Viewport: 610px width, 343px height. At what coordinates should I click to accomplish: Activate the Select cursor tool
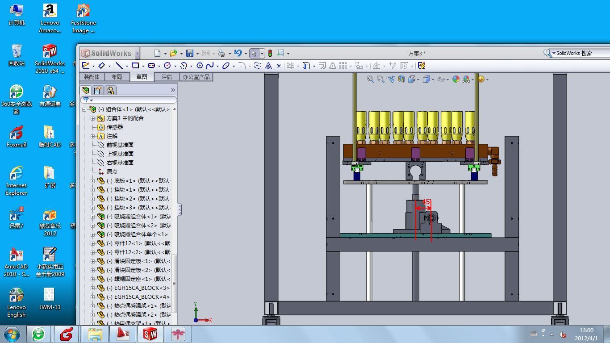tap(254, 53)
